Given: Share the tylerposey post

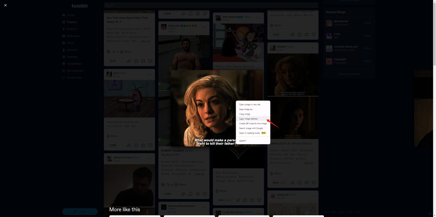Looking at the screenshot, I should click(183, 194).
